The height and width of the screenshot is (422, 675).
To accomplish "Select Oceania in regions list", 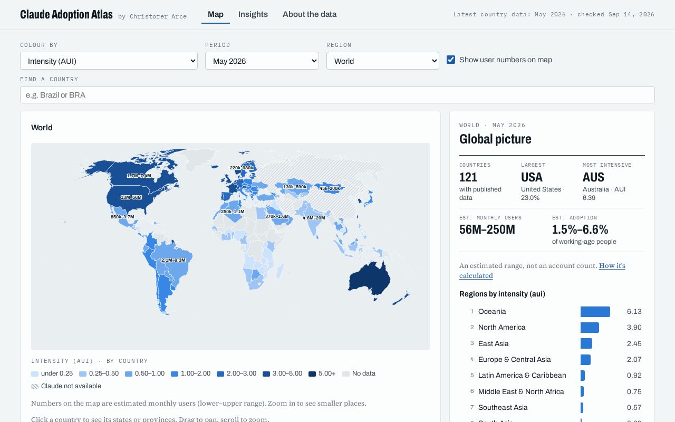I will (552, 312).
